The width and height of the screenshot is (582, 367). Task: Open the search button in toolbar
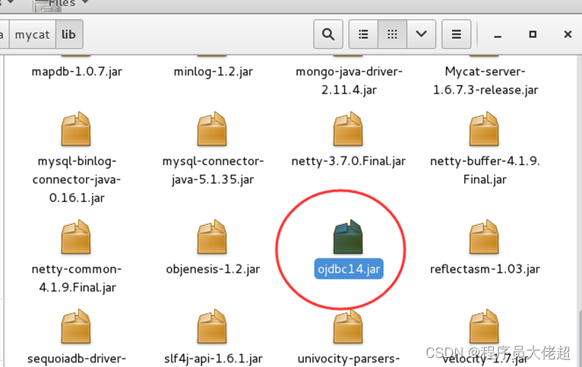[328, 34]
